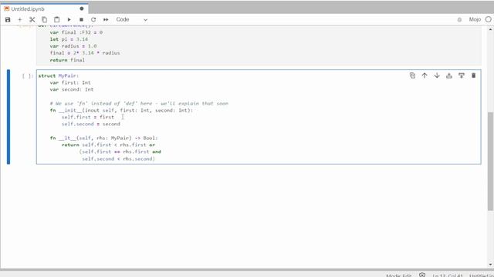Click the scroll down arrow of the notebook
Image resolution: width=494 pixels, height=277 pixels.
(490, 265)
